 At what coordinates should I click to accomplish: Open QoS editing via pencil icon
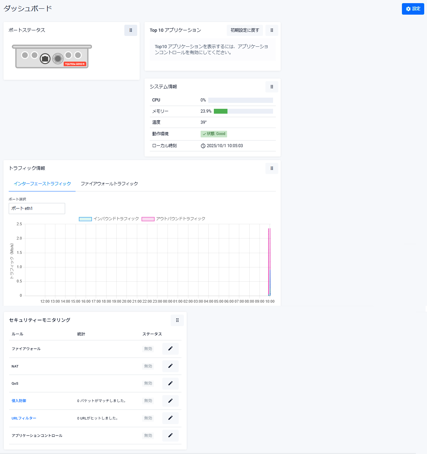point(170,384)
